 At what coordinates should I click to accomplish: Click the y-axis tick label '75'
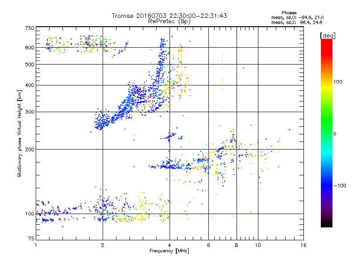(x=31, y=239)
